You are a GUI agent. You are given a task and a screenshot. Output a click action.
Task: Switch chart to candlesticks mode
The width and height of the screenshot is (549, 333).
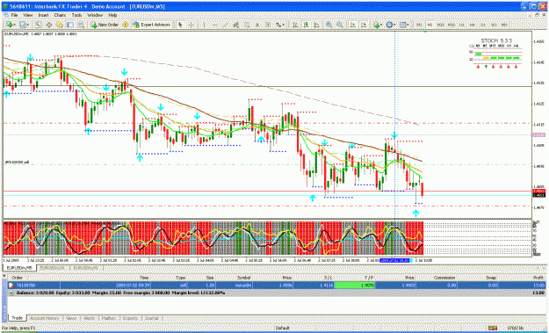click(306, 25)
